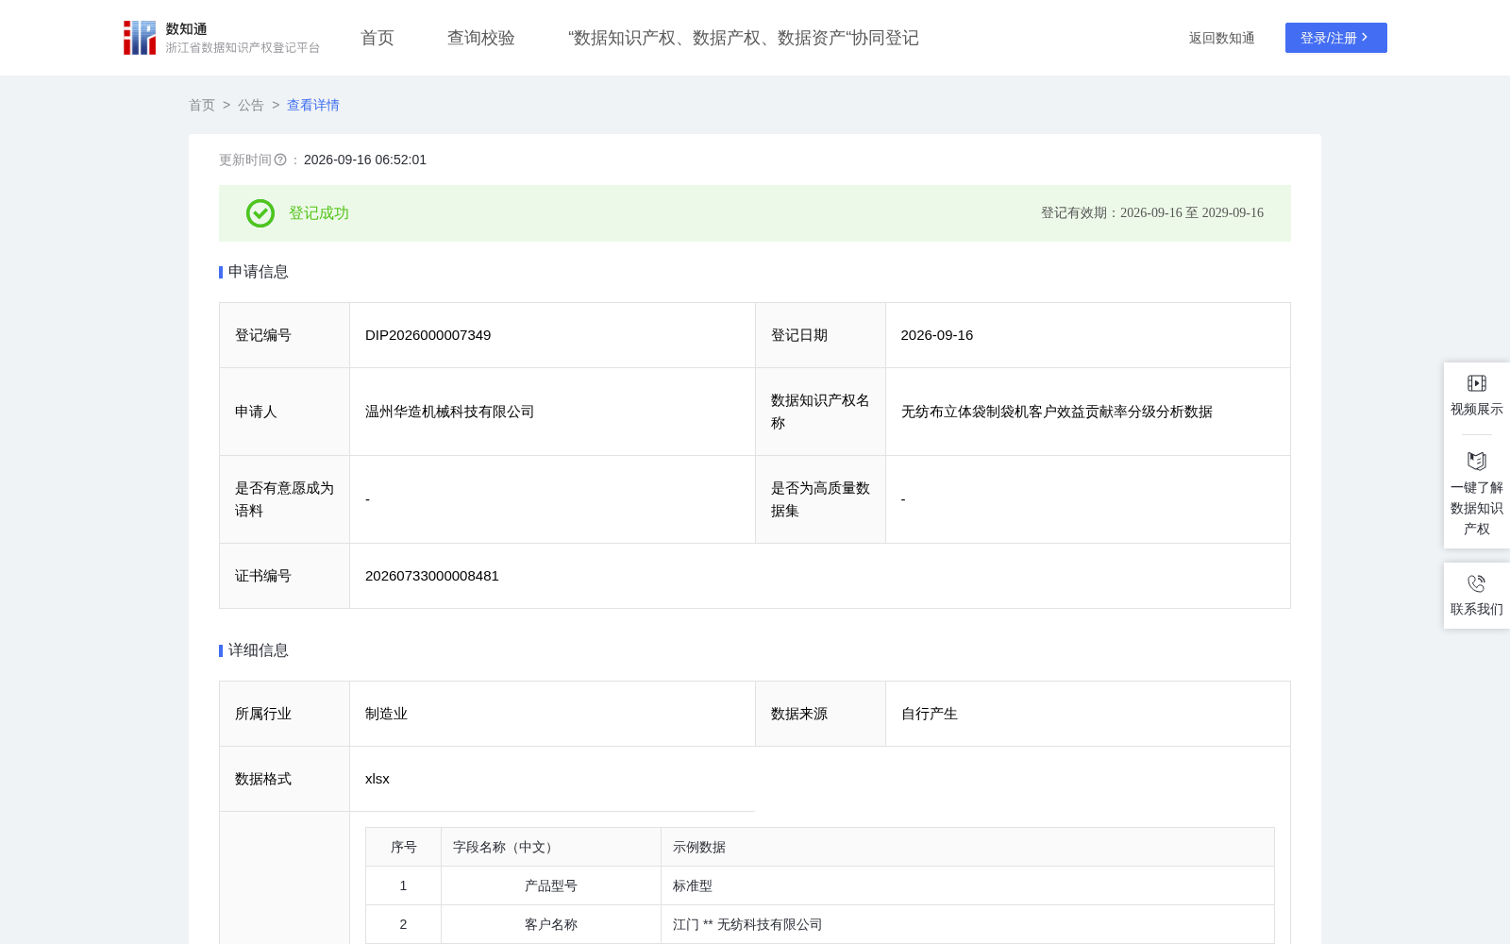Click the green 登记成功 check icon
The height and width of the screenshot is (944, 1510).
tap(260, 213)
